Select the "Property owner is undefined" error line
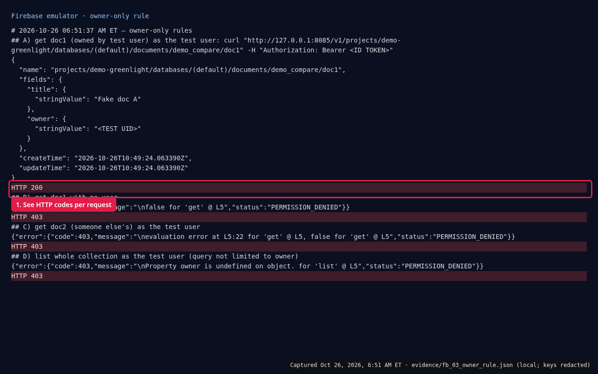Screen dimensions: 598x374 pyautogui.click(x=248, y=266)
